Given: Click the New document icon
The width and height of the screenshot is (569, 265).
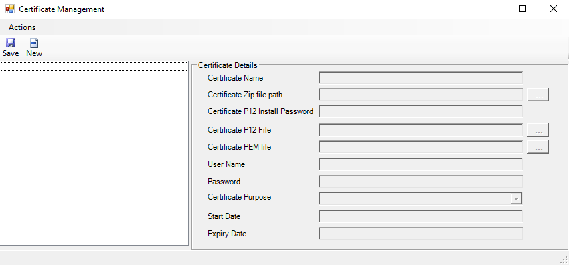Looking at the screenshot, I should (x=34, y=43).
